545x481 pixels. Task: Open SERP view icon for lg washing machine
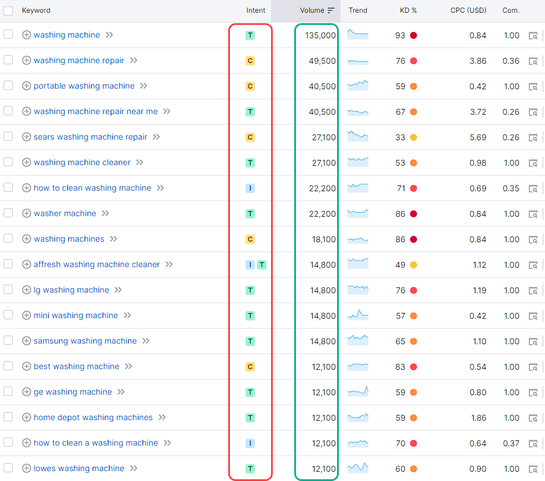coord(533,290)
